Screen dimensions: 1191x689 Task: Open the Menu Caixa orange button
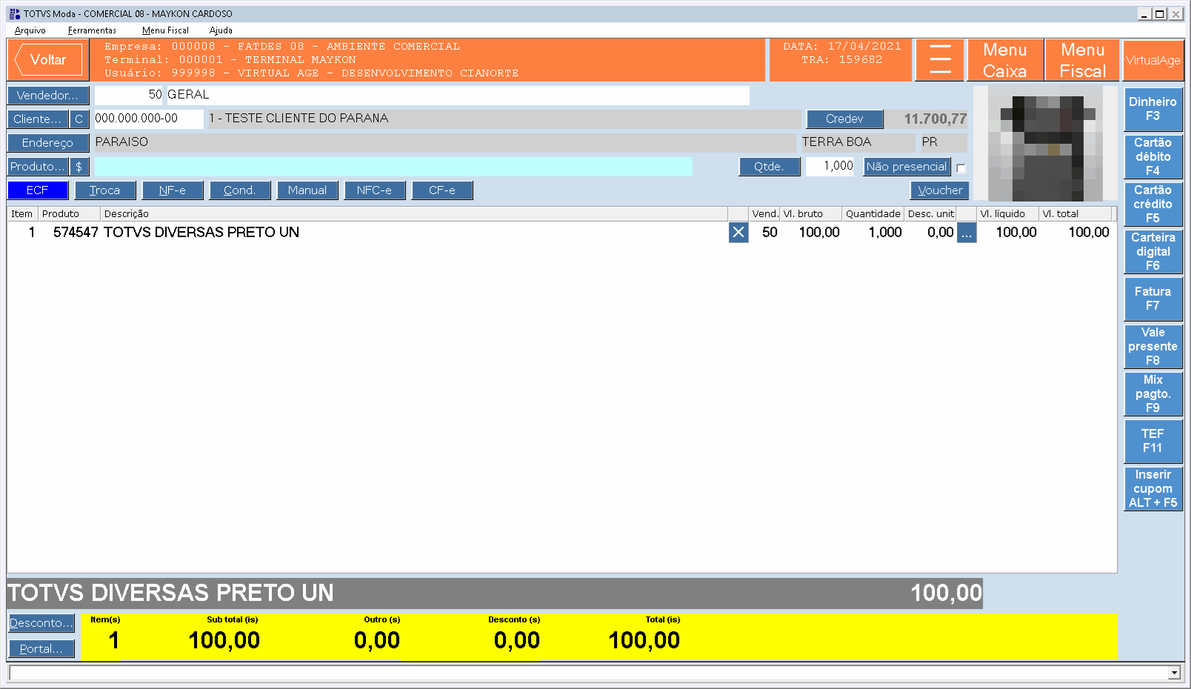tap(1005, 60)
